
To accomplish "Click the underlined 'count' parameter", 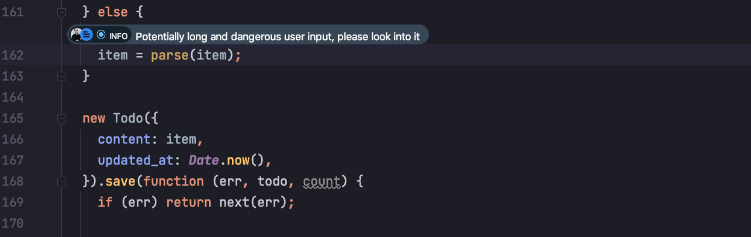I will pos(321,182).
